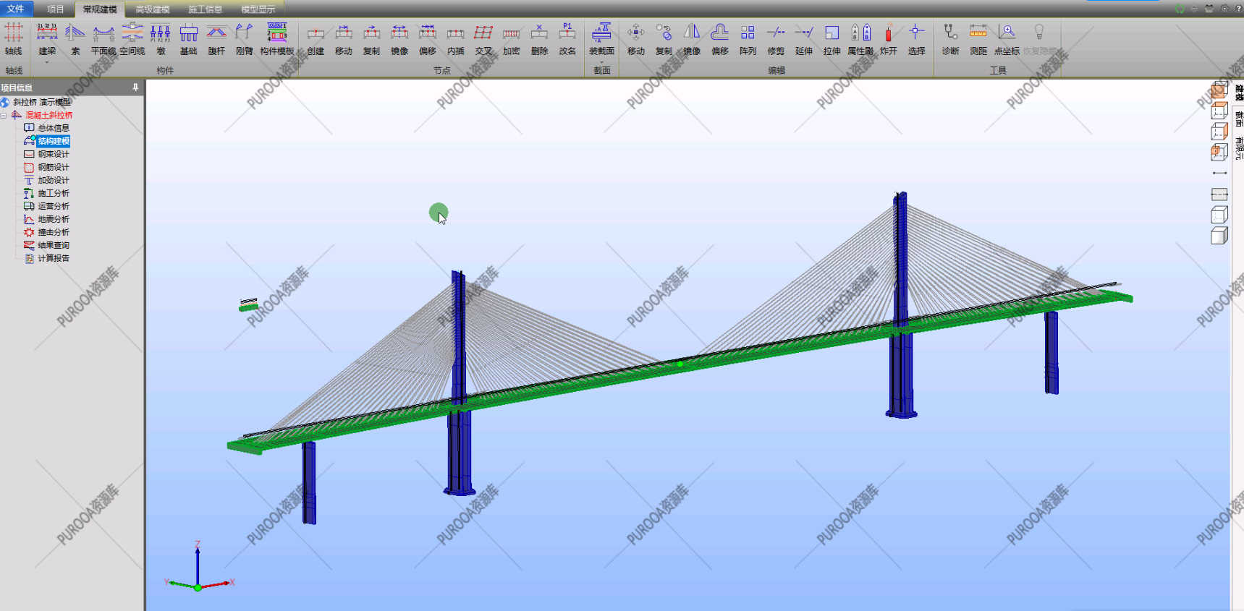Image resolution: width=1244 pixels, height=611 pixels.
Task: Click 偏移 in the 编辑 group
Action: [720, 38]
